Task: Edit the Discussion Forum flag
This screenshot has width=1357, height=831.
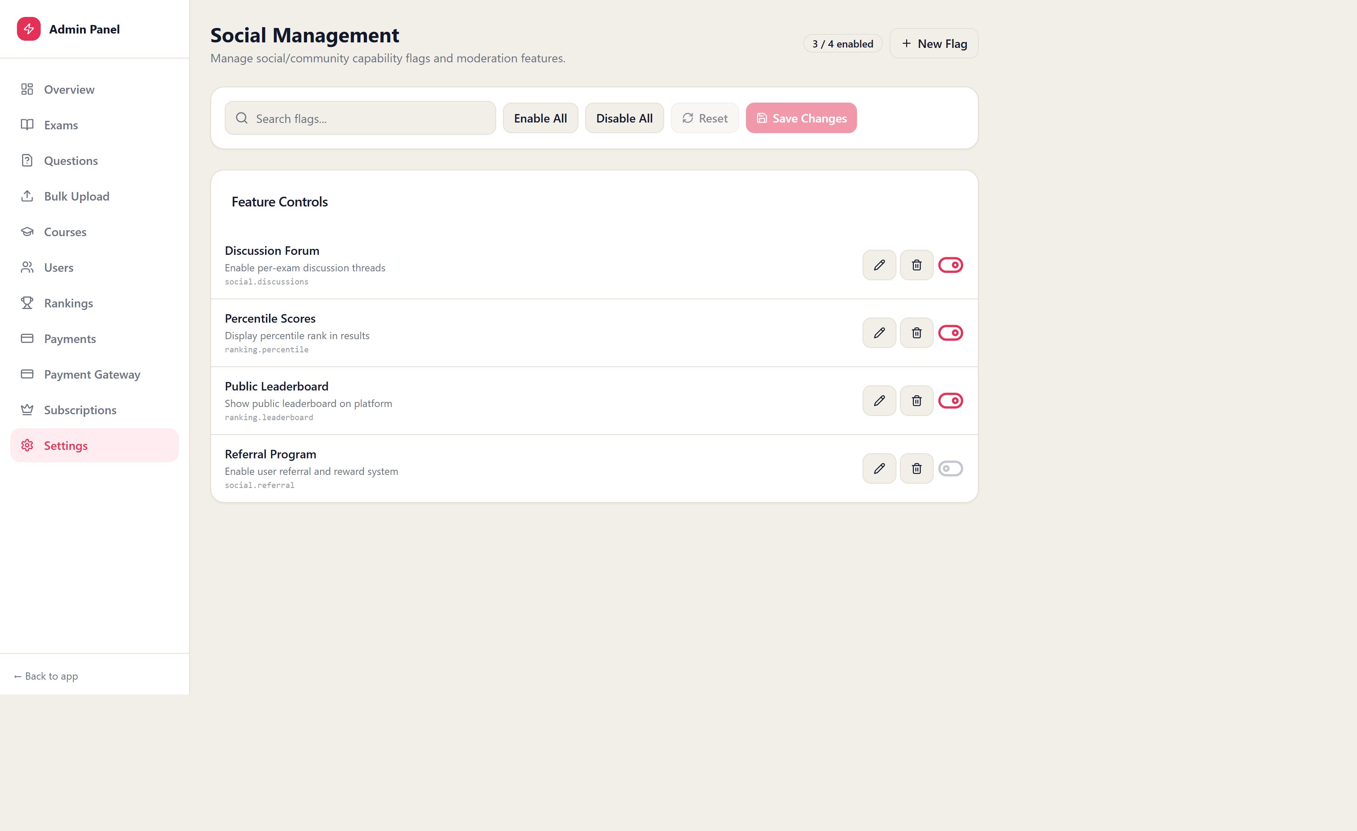Action: 879,265
